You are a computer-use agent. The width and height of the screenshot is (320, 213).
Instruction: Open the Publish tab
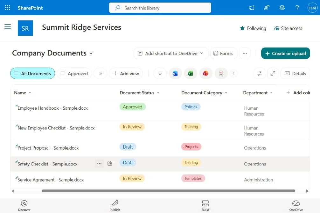(x=115, y=206)
